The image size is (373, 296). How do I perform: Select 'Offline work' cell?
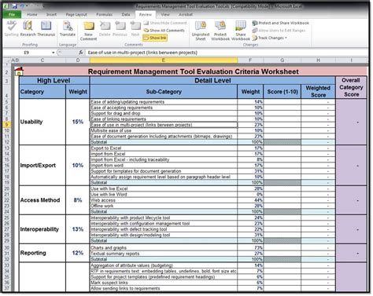(x=164, y=206)
